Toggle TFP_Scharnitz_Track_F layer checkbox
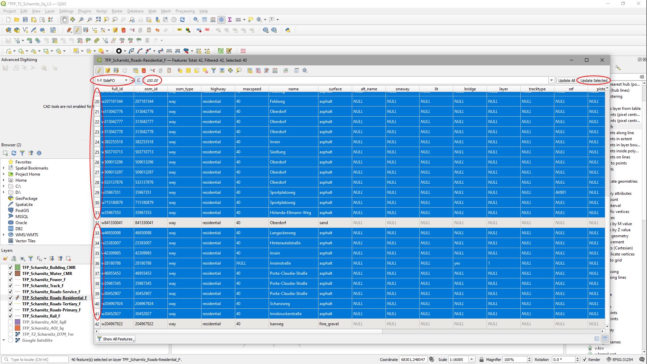The image size is (647, 364). [10, 286]
